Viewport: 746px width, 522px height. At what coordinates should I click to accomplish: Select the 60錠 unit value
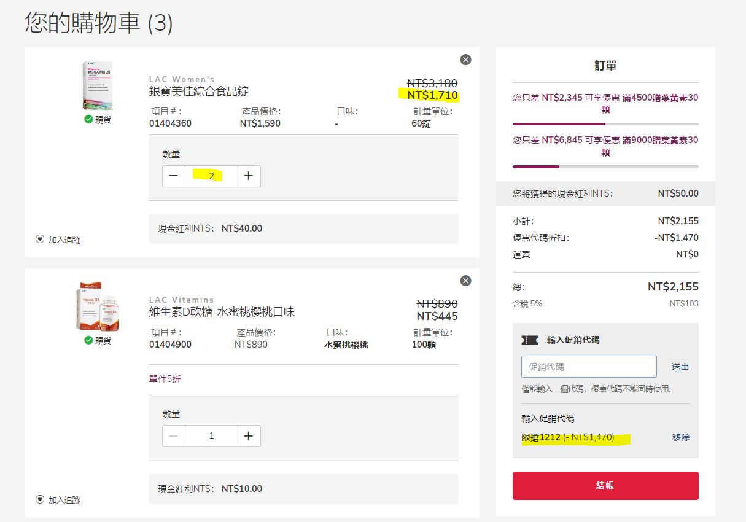tap(422, 123)
